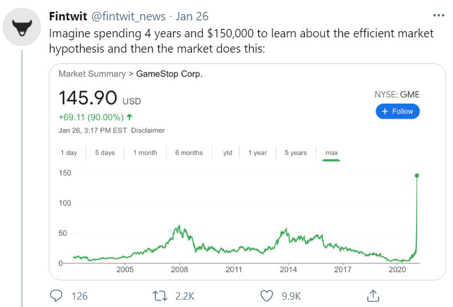
Task: Click the plus icon in Follow button
Action: [x=385, y=111]
